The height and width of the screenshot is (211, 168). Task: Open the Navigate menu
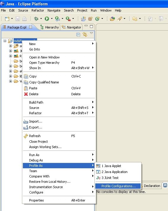(x=54, y=10)
